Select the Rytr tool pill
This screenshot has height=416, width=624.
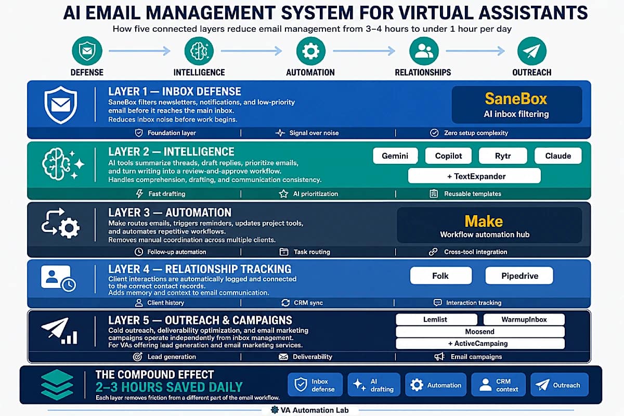tap(503, 155)
